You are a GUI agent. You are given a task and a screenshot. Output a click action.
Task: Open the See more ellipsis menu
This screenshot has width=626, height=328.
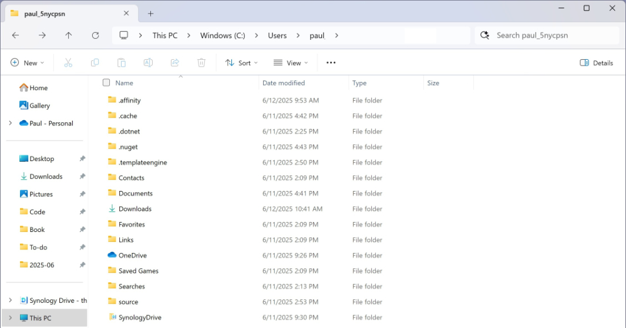pyautogui.click(x=331, y=63)
